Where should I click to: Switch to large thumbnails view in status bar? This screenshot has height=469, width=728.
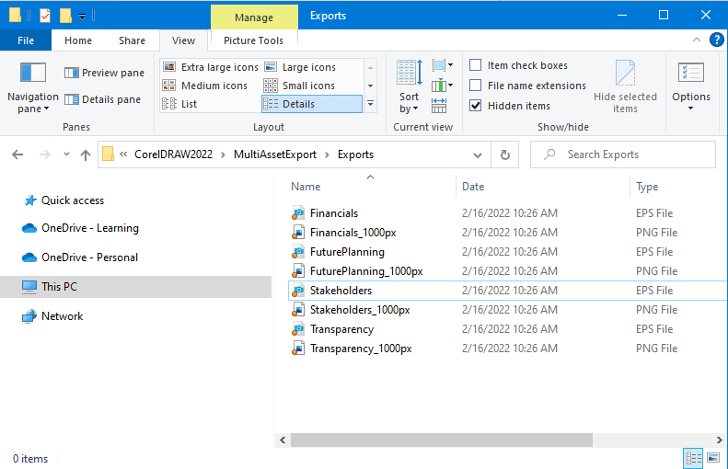click(712, 457)
